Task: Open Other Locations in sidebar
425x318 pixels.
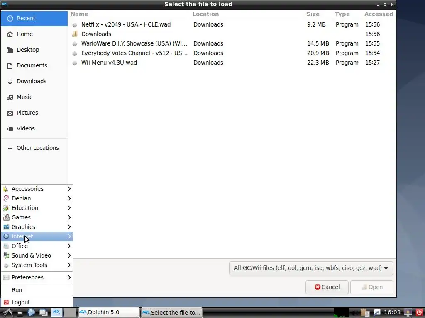Action: (34, 148)
